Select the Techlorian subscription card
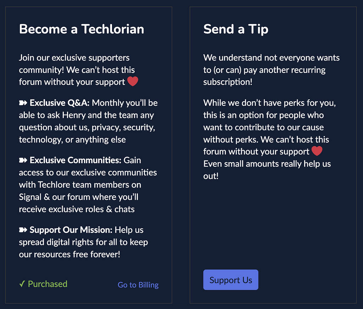This screenshot has width=363, height=309. [89, 154]
